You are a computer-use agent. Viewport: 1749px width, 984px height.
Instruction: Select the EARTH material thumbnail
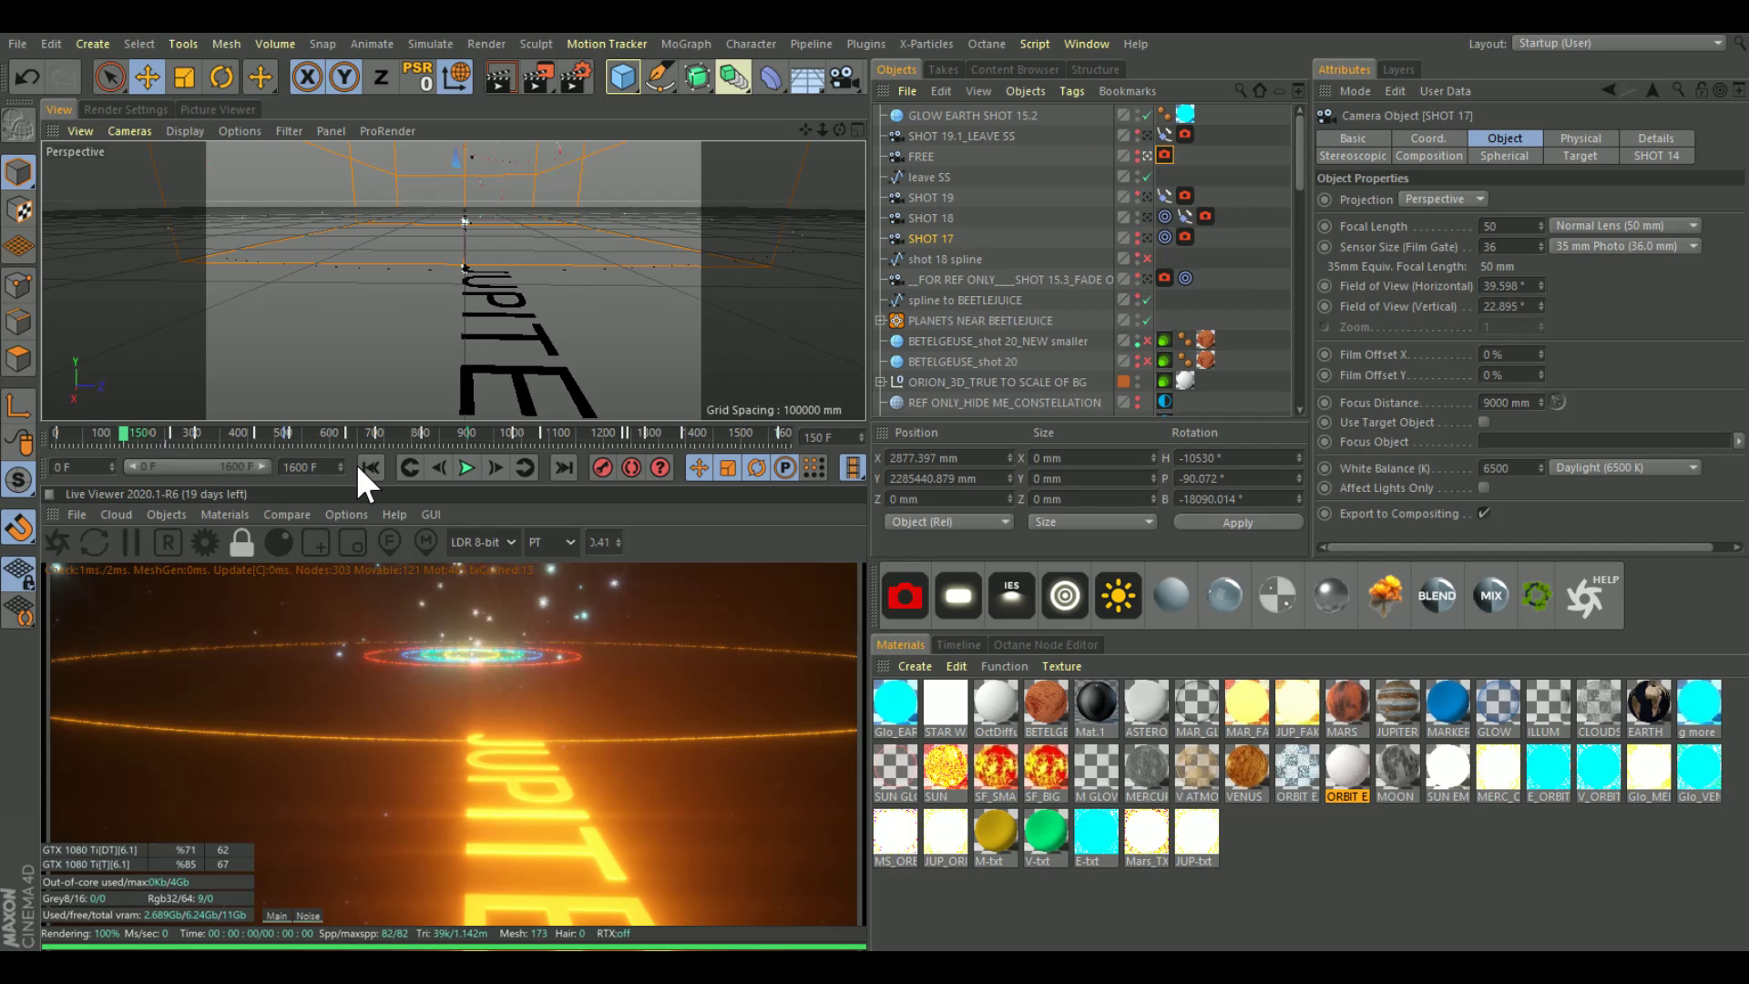click(1648, 709)
